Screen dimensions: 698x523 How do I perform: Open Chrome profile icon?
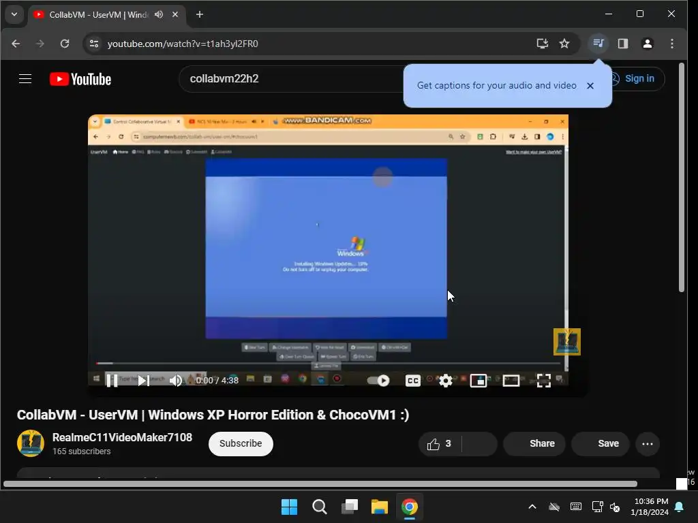tap(648, 44)
